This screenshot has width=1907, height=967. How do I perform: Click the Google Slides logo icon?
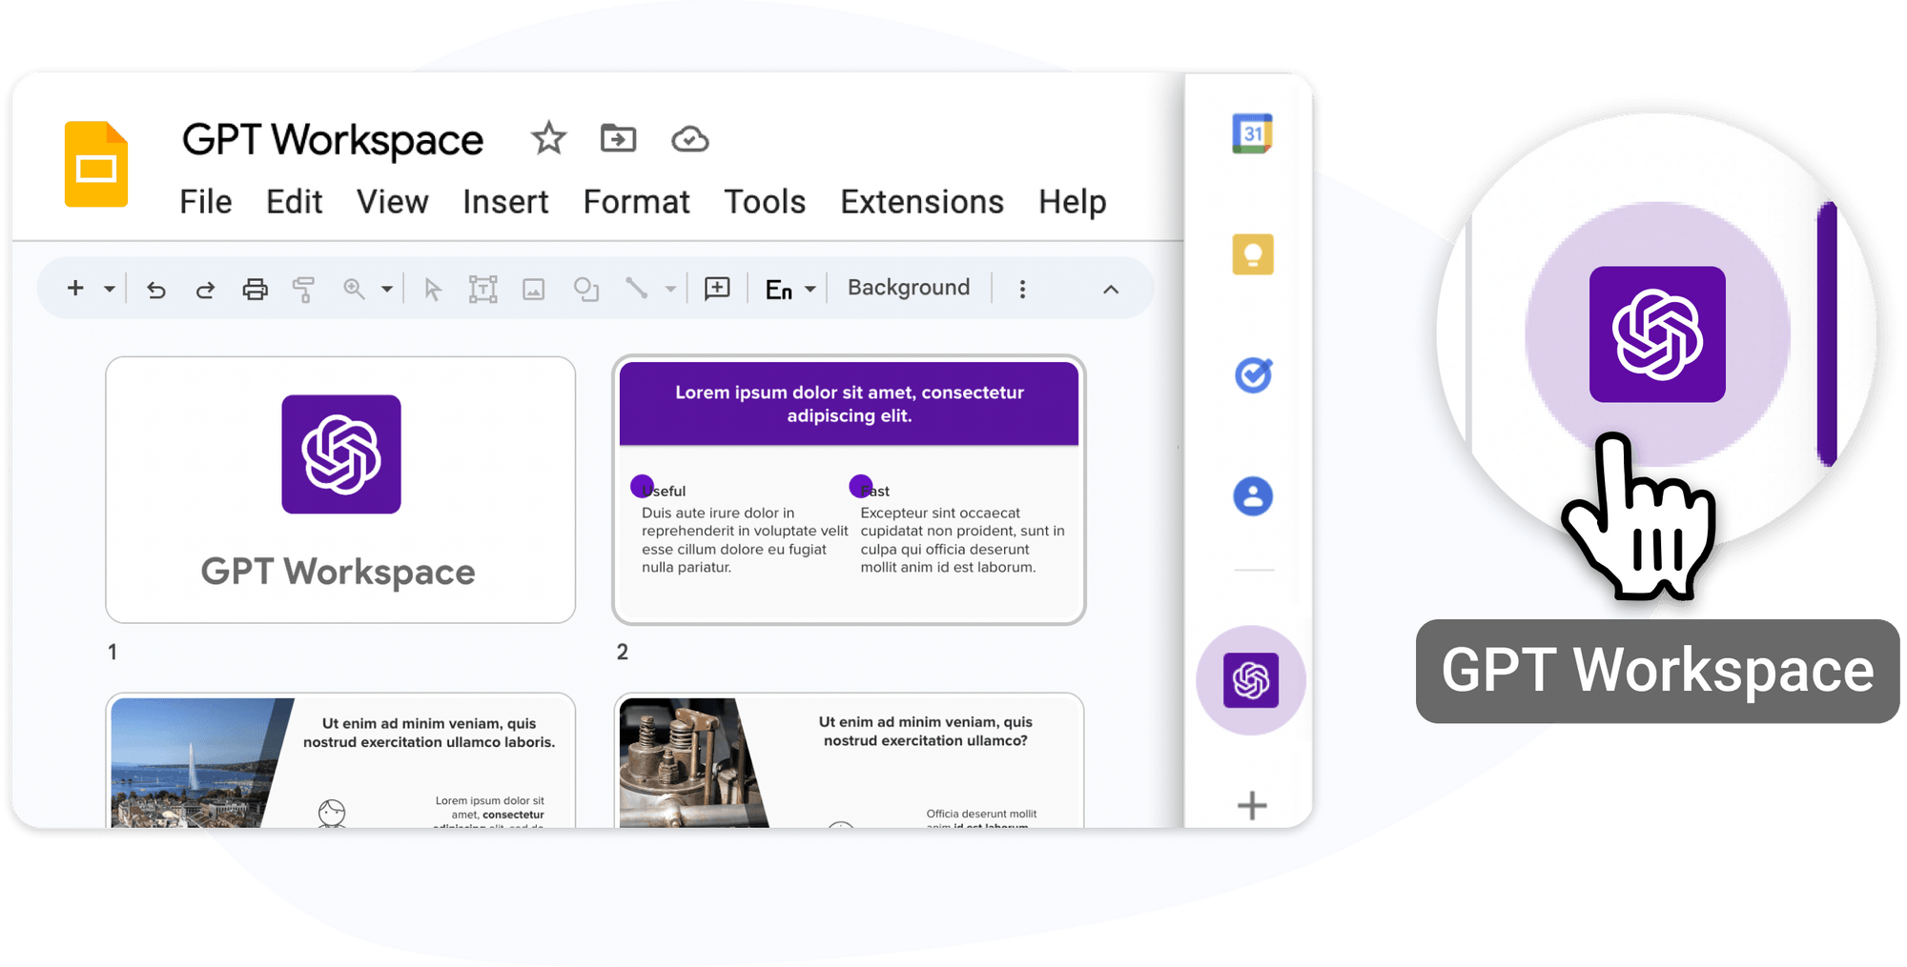pos(96,164)
